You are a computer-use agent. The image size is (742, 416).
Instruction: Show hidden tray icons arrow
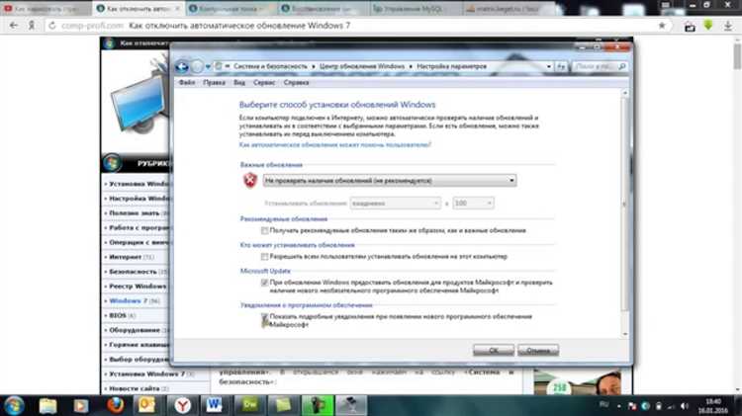(619, 406)
